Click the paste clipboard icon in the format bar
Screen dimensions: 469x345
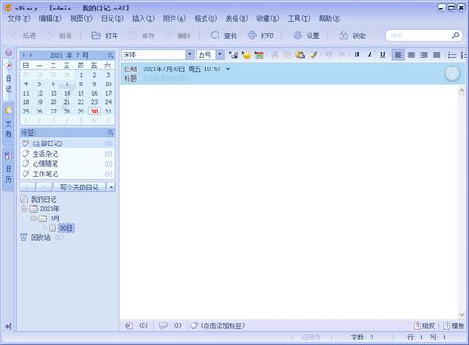(300, 54)
